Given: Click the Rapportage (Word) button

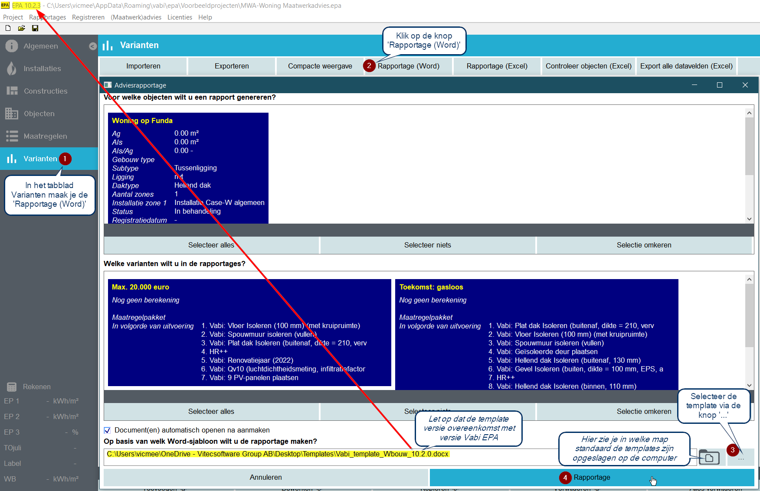Looking at the screenshot, I should point(409,66).
